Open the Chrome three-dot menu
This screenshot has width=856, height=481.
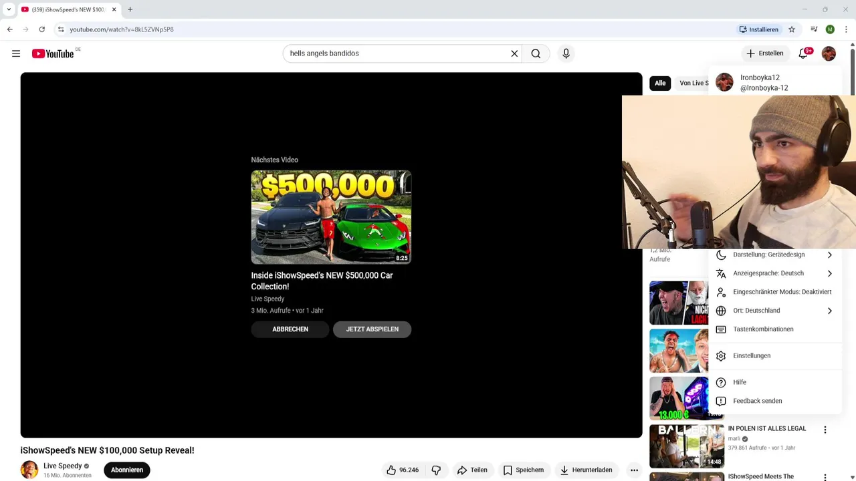coord(846,29)
